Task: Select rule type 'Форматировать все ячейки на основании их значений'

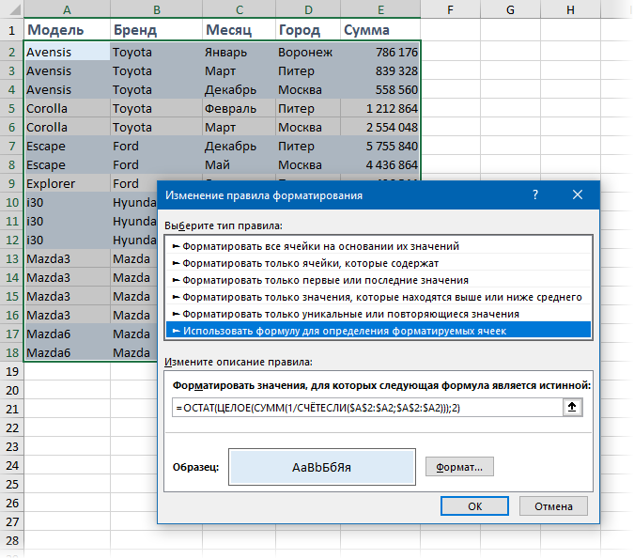Action: coord(379,246)
